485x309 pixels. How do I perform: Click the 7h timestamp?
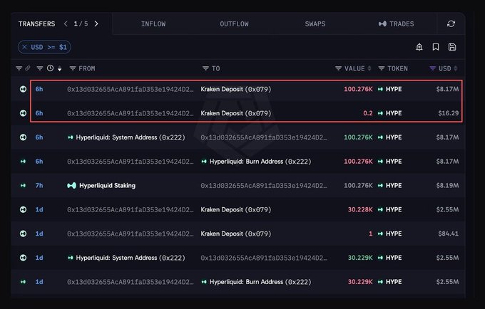coord(39,186)
